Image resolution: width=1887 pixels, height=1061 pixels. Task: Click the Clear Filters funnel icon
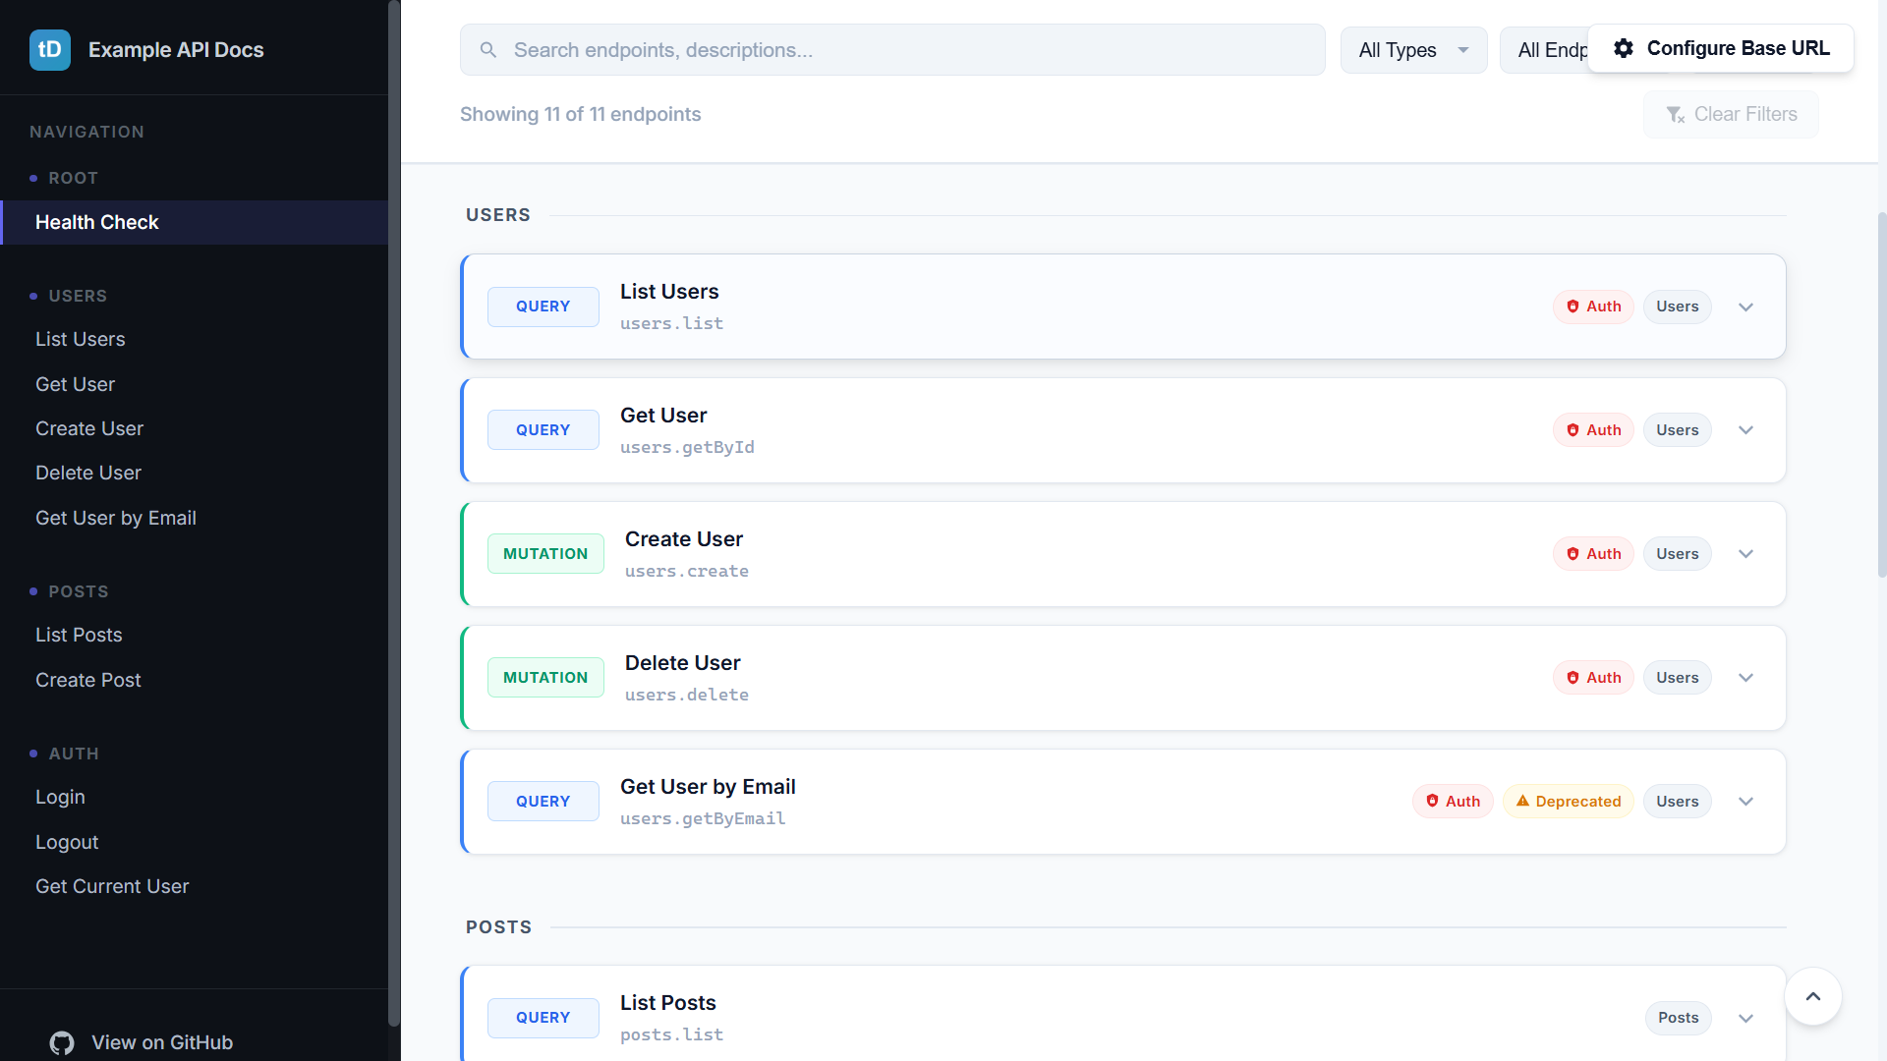(x=1676, y=115)
